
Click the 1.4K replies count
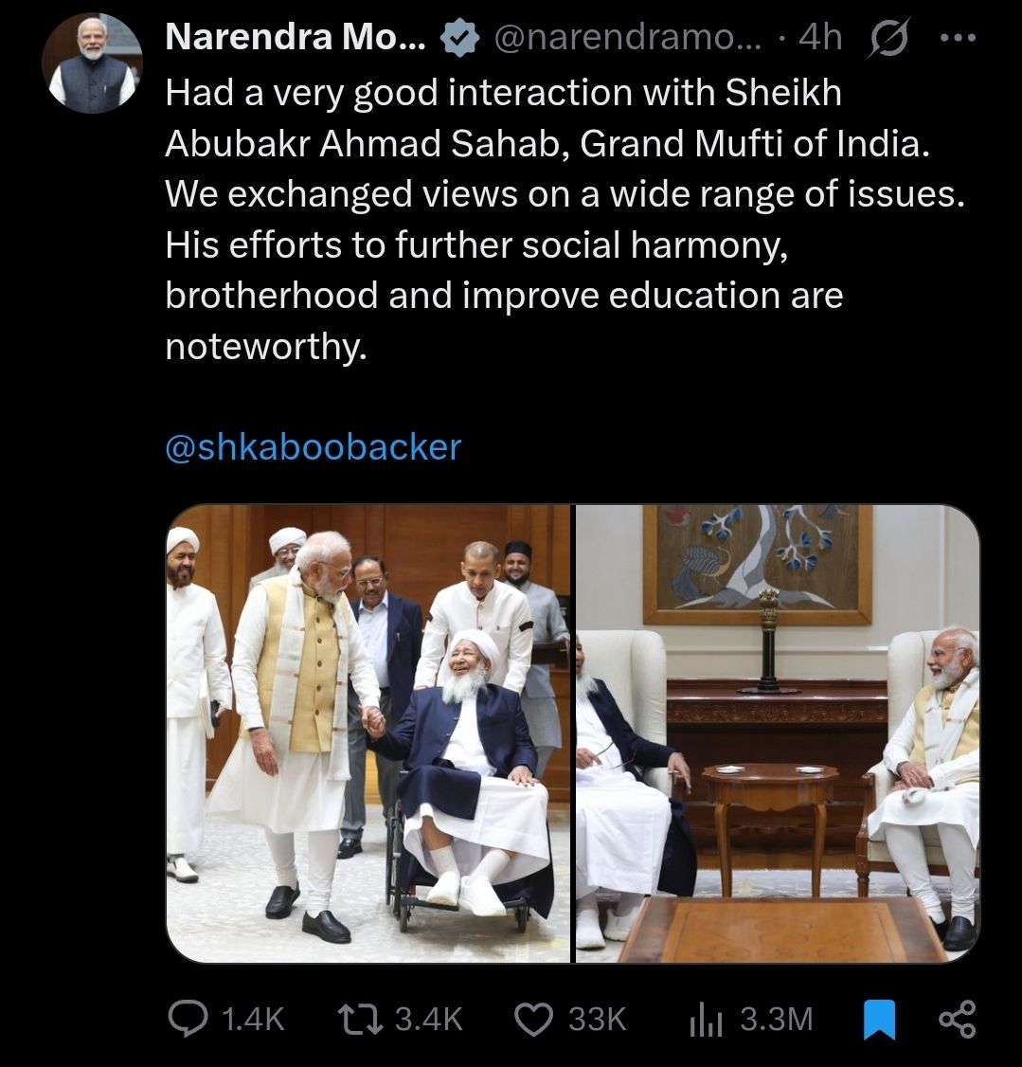pos(252,1020)
